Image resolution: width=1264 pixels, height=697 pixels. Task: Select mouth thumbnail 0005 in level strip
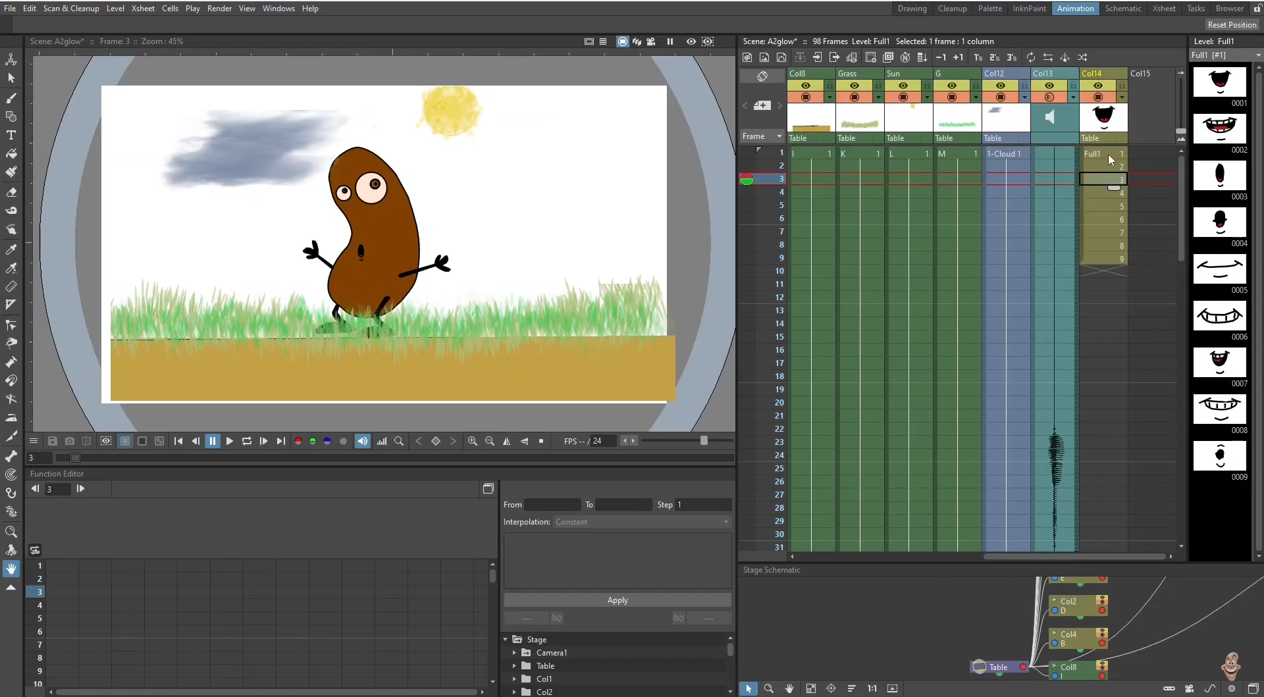pos(1219,269)
